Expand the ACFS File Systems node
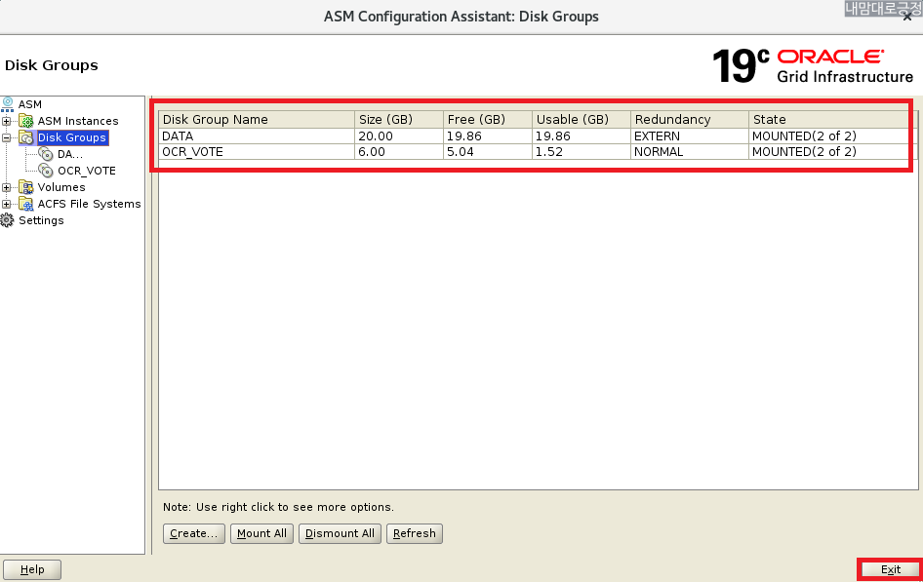The image size is (923, 582). pyautogui.click(x=7, y=204)
